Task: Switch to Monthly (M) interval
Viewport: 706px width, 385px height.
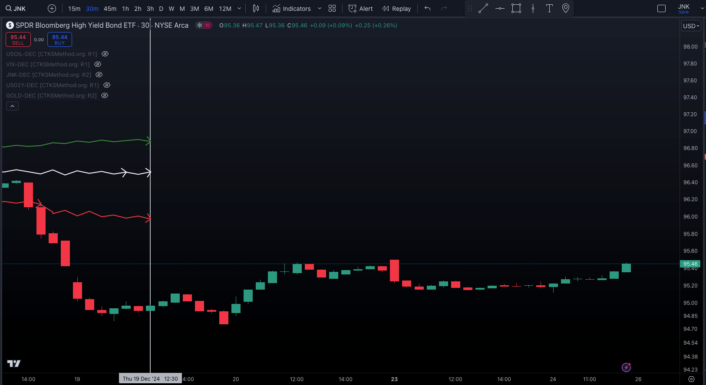Action: (x=182, y=9)
